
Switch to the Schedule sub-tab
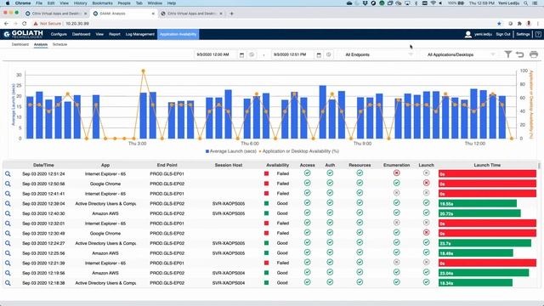click(x=59, y=44)
